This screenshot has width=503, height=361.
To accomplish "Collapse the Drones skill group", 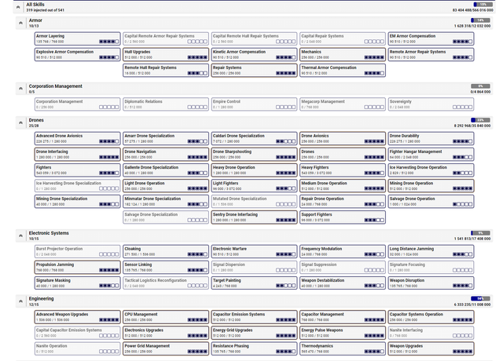I will point(21,122).
